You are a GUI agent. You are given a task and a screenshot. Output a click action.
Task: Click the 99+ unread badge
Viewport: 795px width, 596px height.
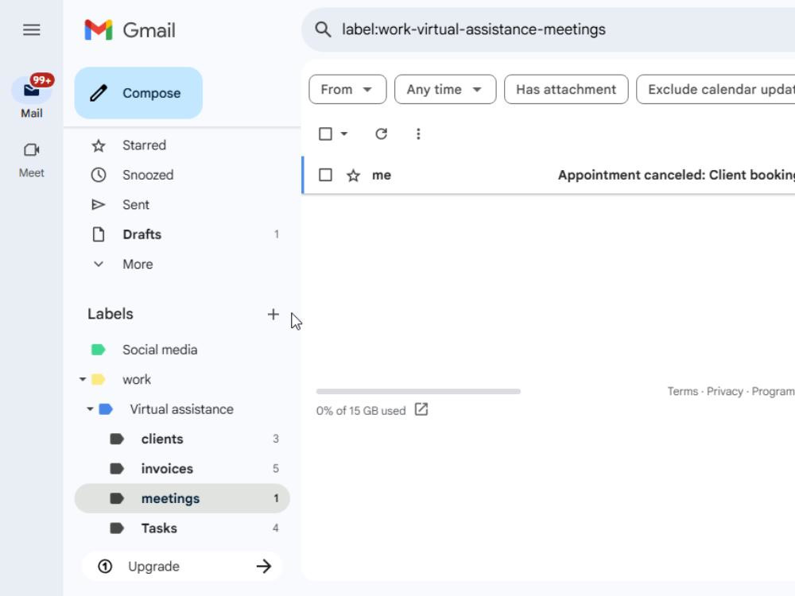coord(41,80)
